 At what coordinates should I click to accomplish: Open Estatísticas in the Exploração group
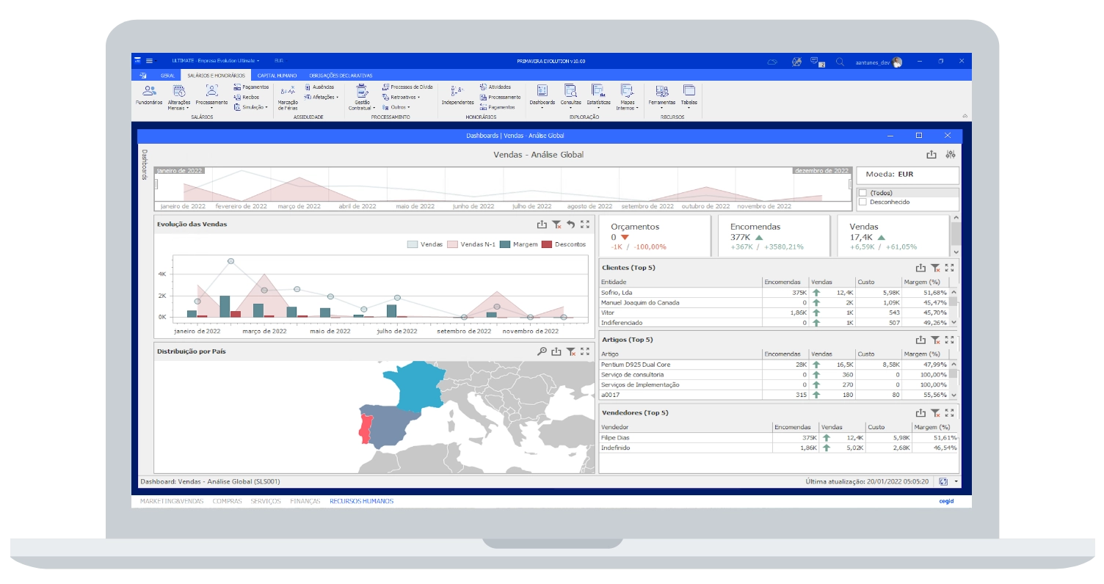tap(598, 95)
